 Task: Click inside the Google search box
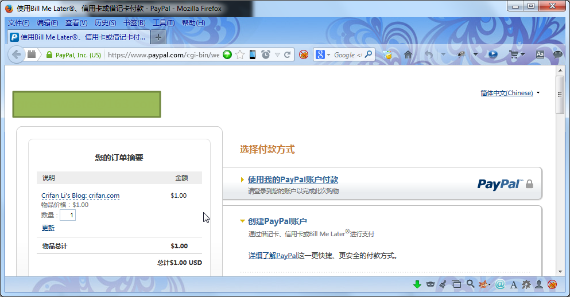(347, 55)
